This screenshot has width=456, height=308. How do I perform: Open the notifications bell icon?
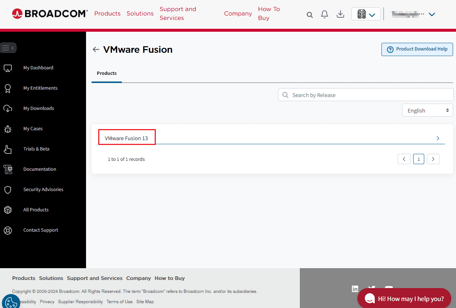[325, 14]
